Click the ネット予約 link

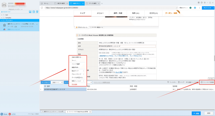(x=119, y=72)
